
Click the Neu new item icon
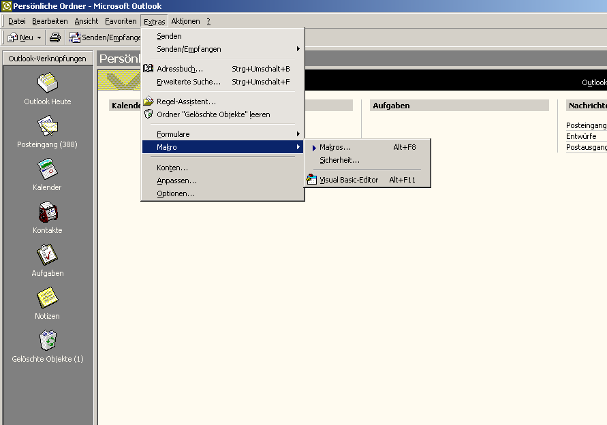(12, 37)
